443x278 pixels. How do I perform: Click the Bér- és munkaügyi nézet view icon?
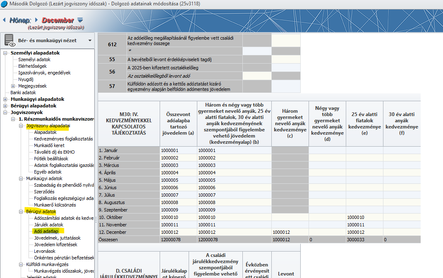tap(10, 40)
